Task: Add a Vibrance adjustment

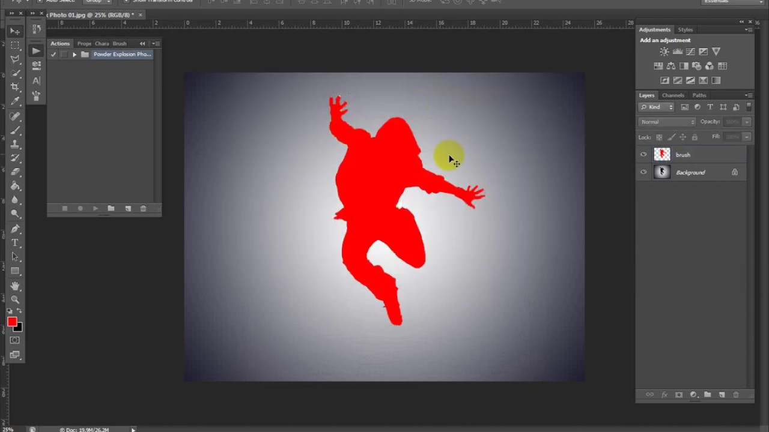Action: (x=716, y=52)
